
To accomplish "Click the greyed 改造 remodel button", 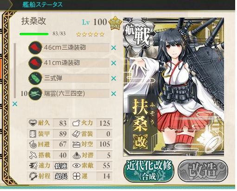I will (203, 171).
